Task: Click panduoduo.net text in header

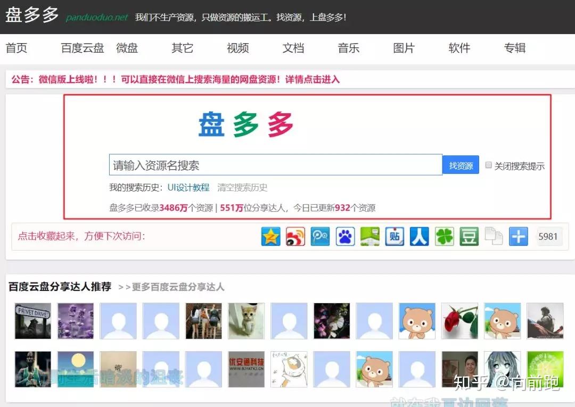Action: [97, 18]
